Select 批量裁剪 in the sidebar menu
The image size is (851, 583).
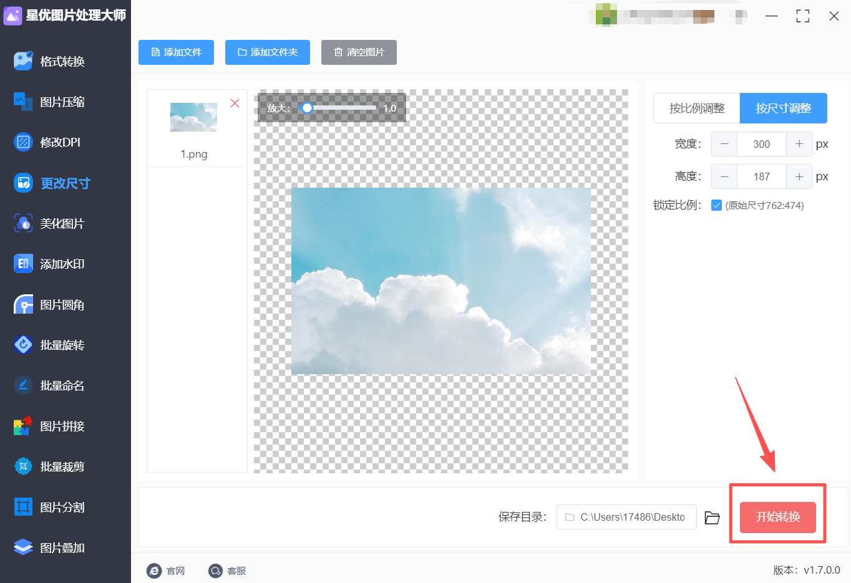click(x=62, y=466)
